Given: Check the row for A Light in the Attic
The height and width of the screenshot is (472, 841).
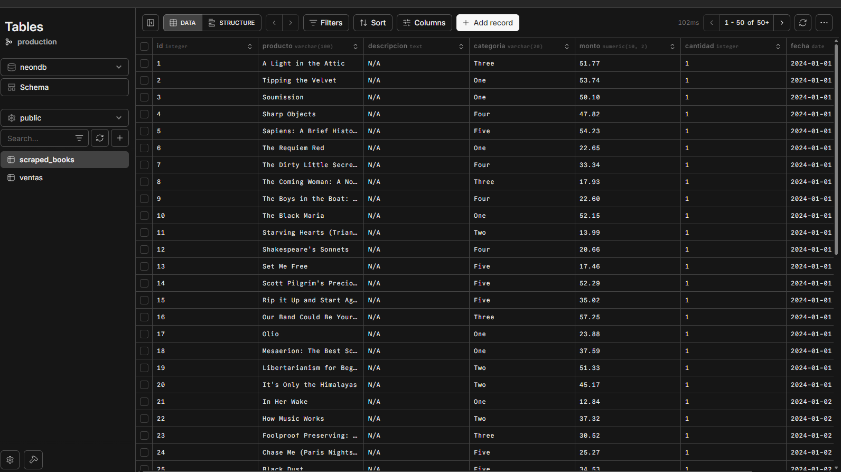Looking at the screenshot, I should click(x=144, y=63).
